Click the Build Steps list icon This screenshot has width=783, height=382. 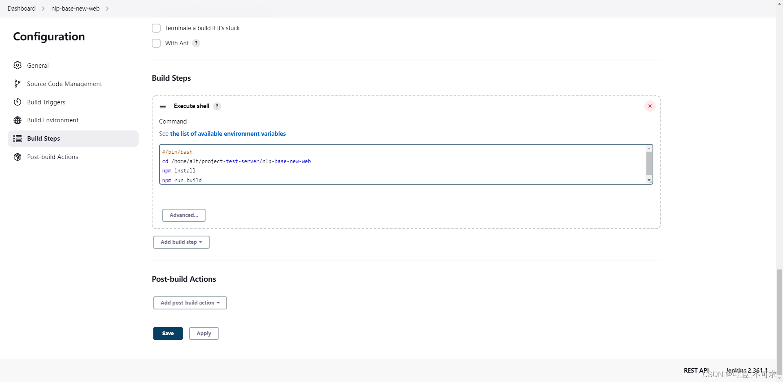click(x=18, y=139)
